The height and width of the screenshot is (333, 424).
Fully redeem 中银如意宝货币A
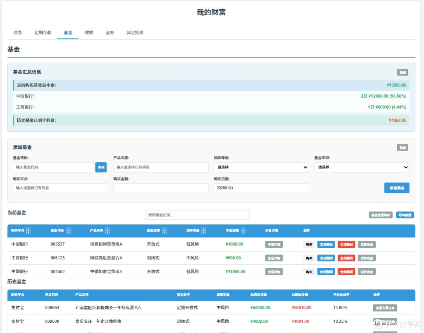pyautogui.click(x=346, y=272)
